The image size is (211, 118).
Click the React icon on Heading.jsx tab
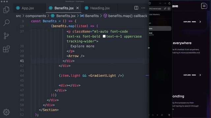86,8
